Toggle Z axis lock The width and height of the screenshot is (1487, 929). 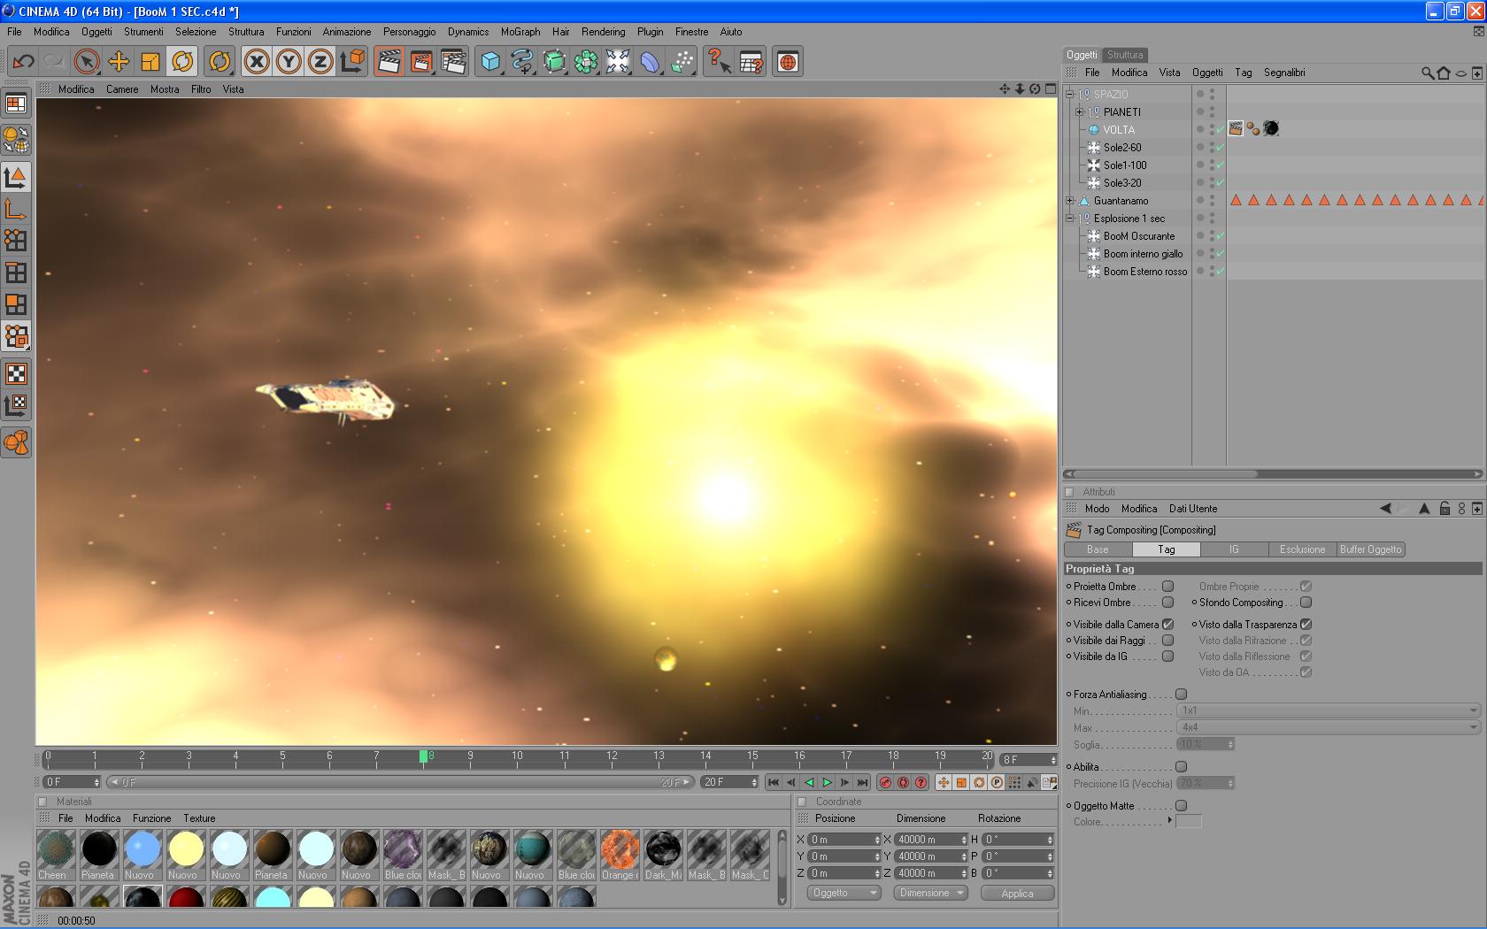[320, 61]
